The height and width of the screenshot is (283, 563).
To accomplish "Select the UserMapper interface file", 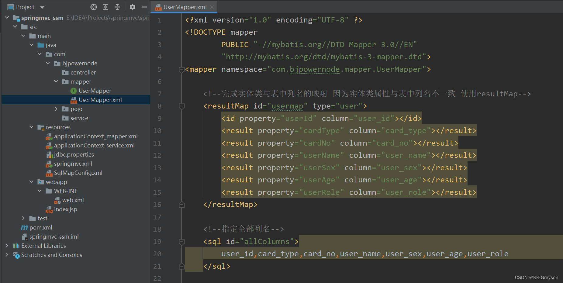I will point(95,91).
